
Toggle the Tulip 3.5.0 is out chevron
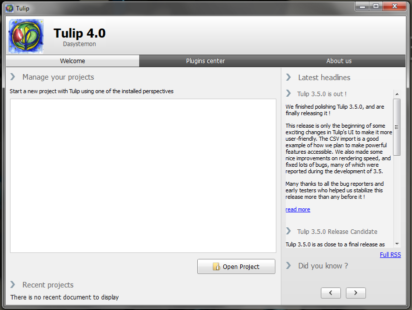[288, 94]
